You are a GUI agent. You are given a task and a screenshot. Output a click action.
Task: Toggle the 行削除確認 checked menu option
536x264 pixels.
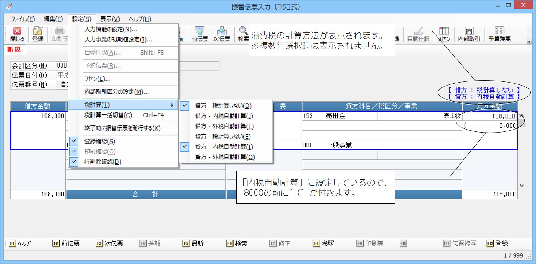(102, 162)
